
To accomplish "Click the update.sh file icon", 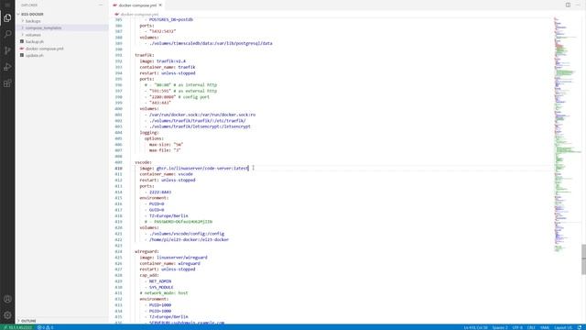I will 22,55.
